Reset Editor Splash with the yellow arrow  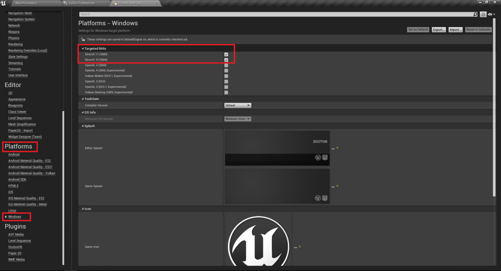click(x=337, y=148)
